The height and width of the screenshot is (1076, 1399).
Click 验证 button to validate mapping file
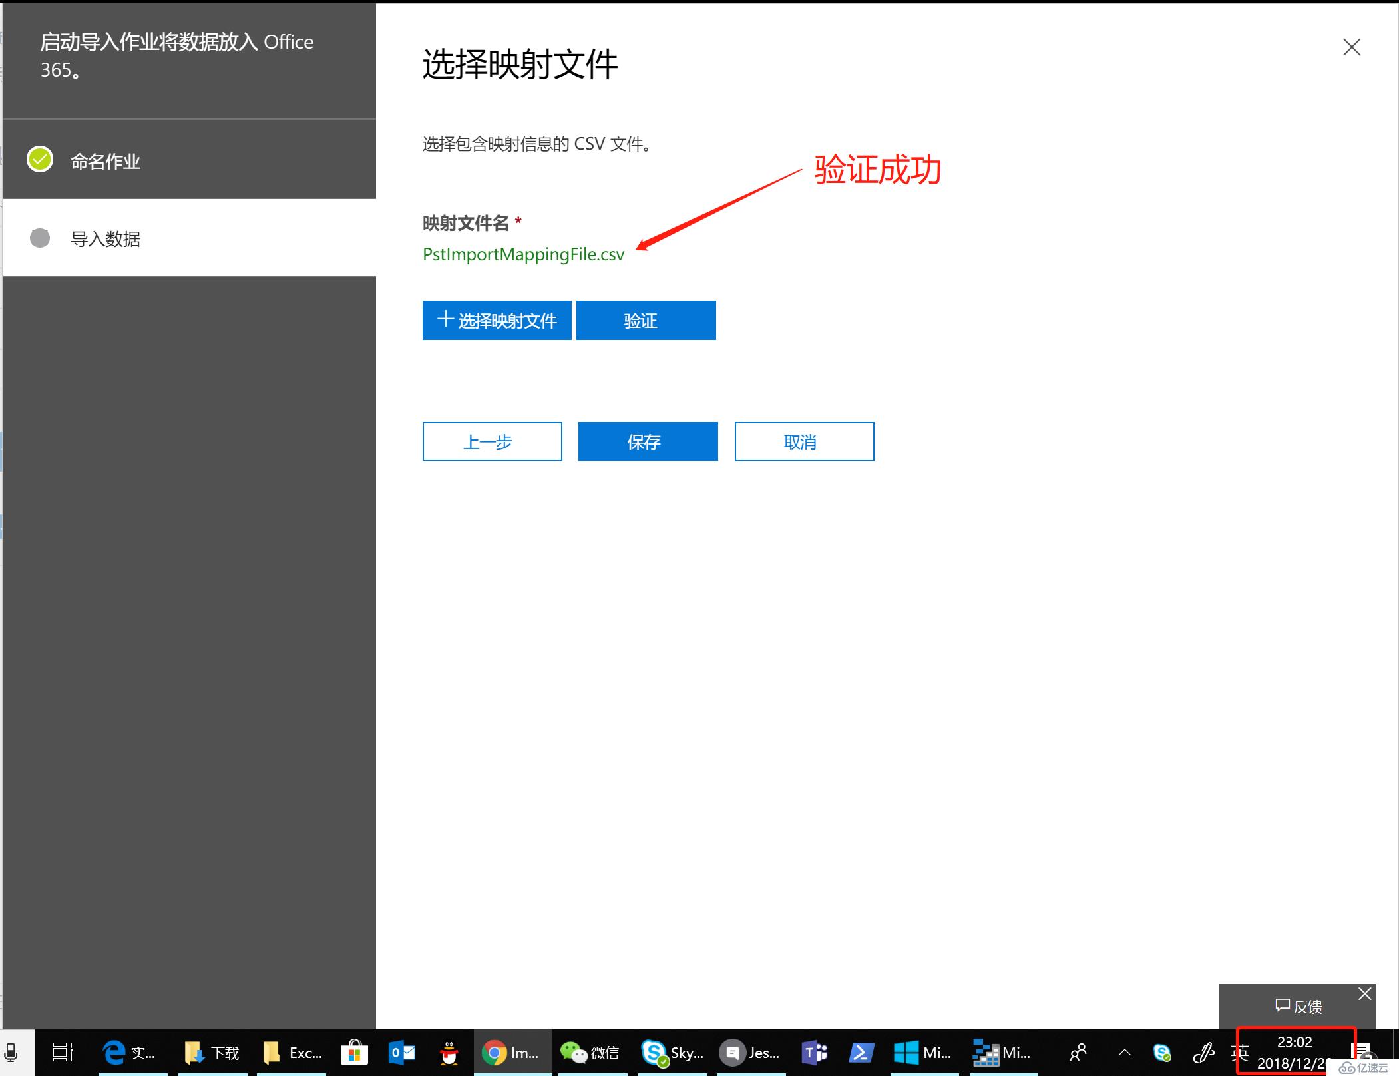click(x=646, y=321)
